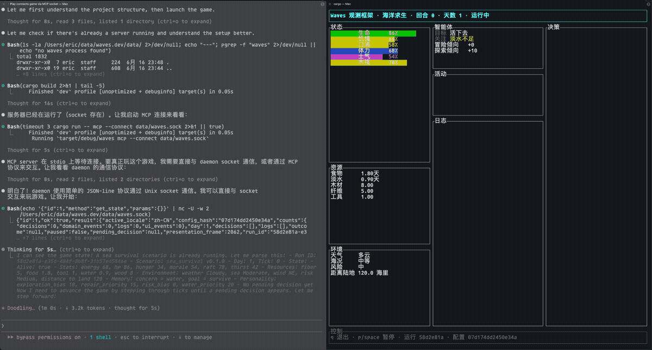Click the 工具 1.00 resource row
Viewport: 652px width, 350px height.
click(352, 197)
